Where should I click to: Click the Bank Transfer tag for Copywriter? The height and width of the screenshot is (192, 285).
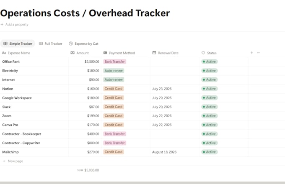pos(115,143)
